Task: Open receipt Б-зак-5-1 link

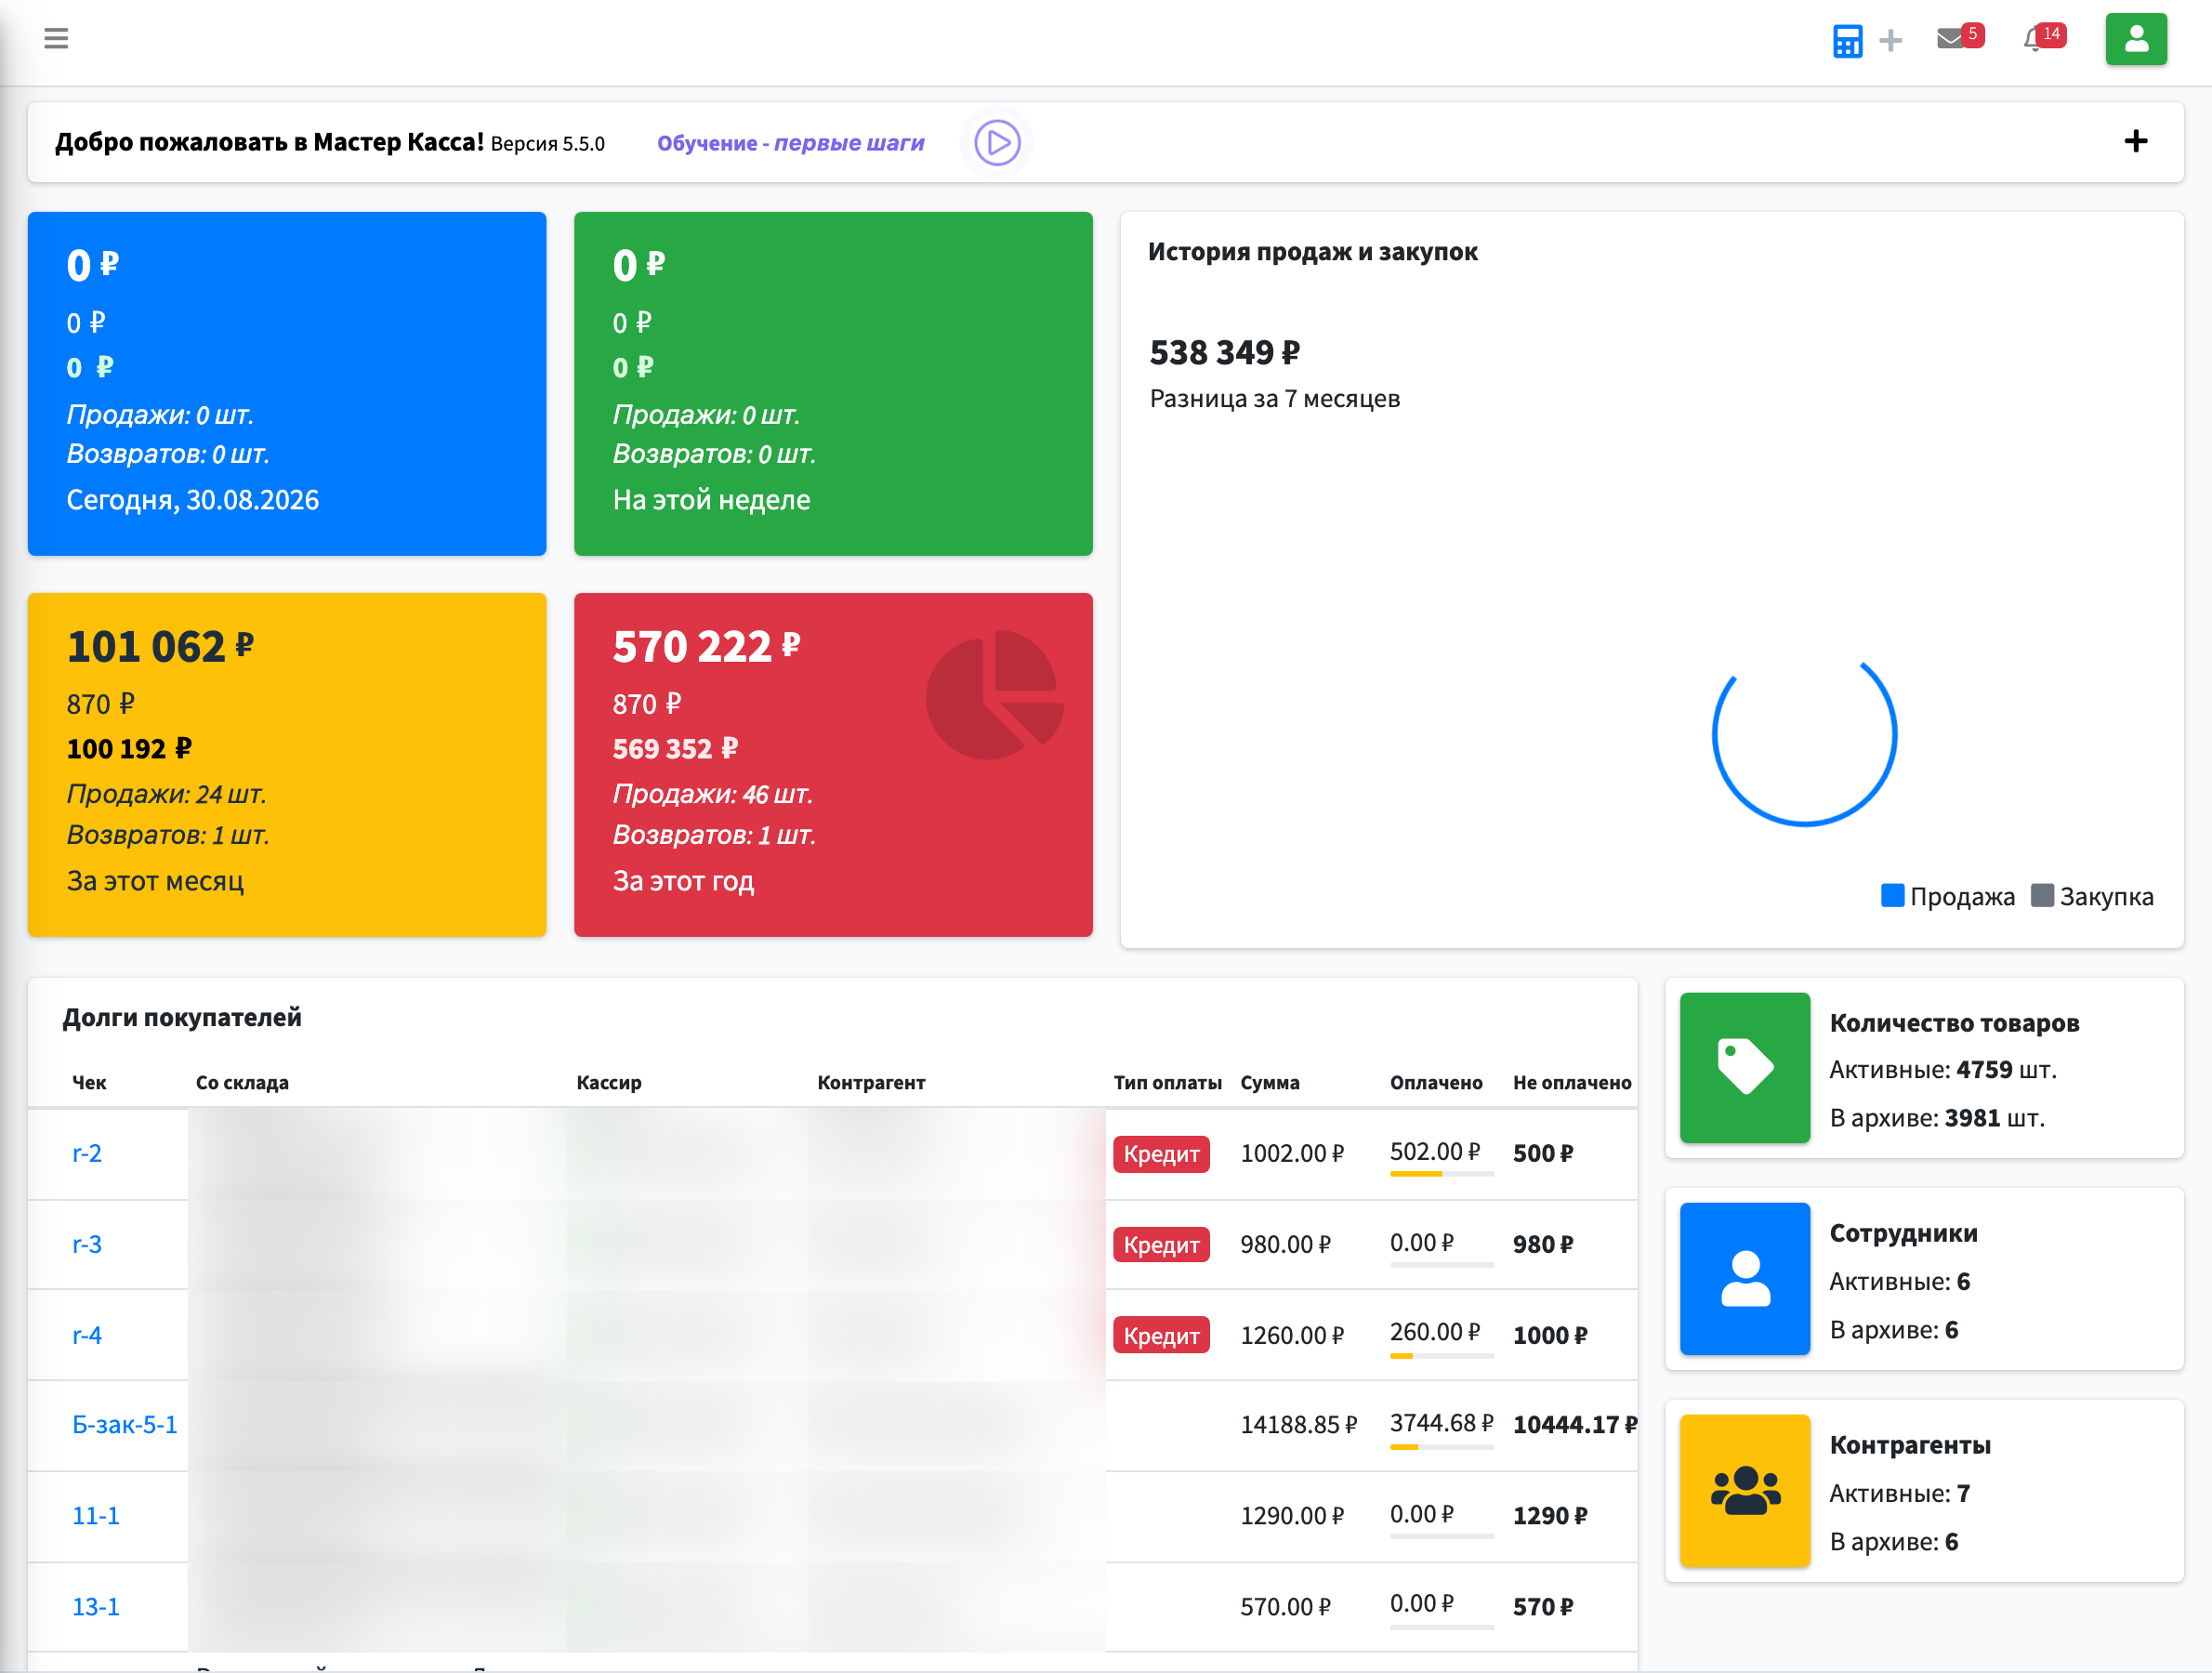Action: [x=125, y=1425]
